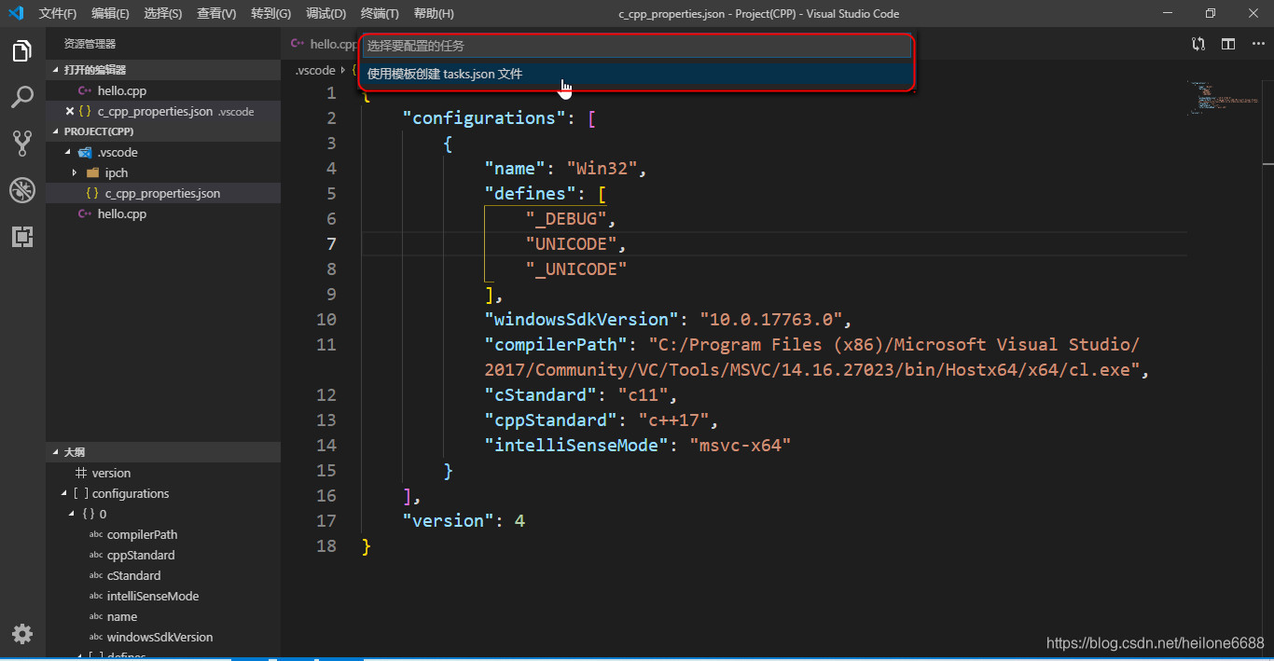Select cStandard in the outline
Image resolution: width=1274 pixels, height=661 pixels.
(x=163, y=575)
